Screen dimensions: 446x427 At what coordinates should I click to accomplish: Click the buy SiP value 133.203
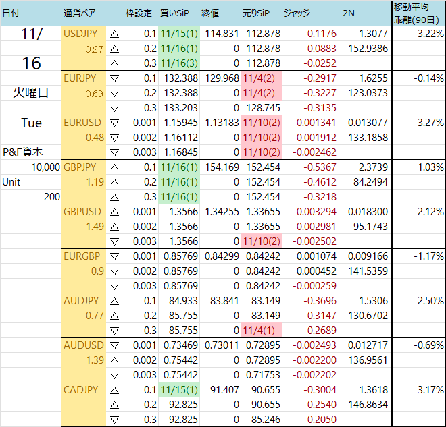(179, 108)
